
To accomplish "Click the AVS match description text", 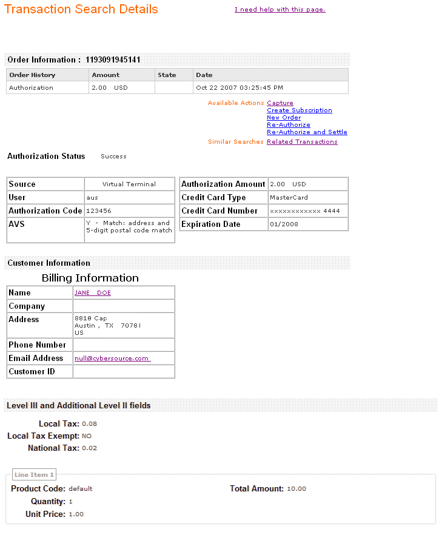I will point(129,227).
